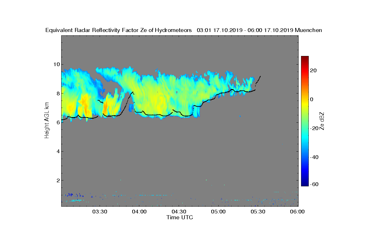Click the height tick label 6
Viewport: 369px width, 246px height.
click(x=58, y=122)
